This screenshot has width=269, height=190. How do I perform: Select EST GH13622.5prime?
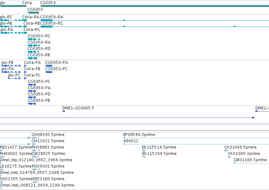tap(48, 141)
